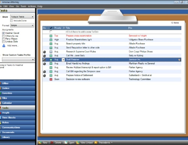Screen dimensions: 188x145
Task: Click the View Linked icon
Action: click(x=78, y=143)
